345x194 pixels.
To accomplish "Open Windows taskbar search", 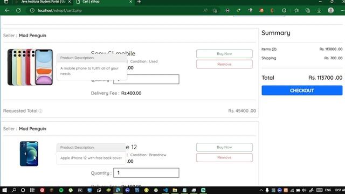I will (x=13, y=190).
